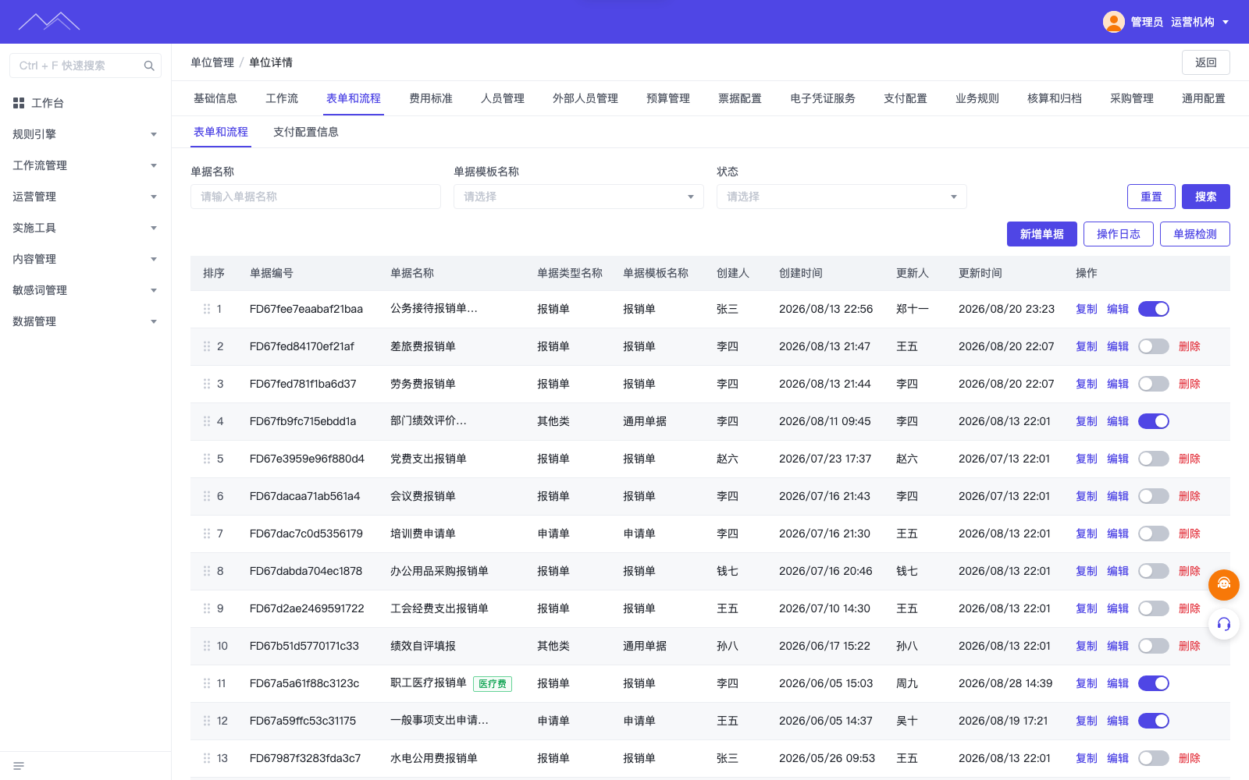Switch to the 采购管理 tab
The image size is (1249, 780).
[1132, 98]
